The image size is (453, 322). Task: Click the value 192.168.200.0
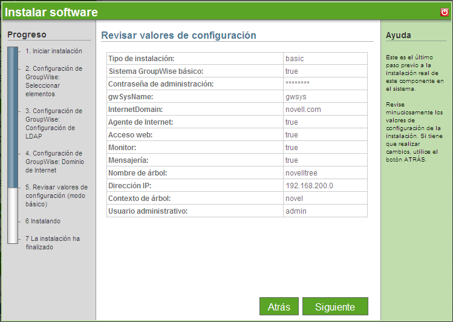tap(309, 186)
